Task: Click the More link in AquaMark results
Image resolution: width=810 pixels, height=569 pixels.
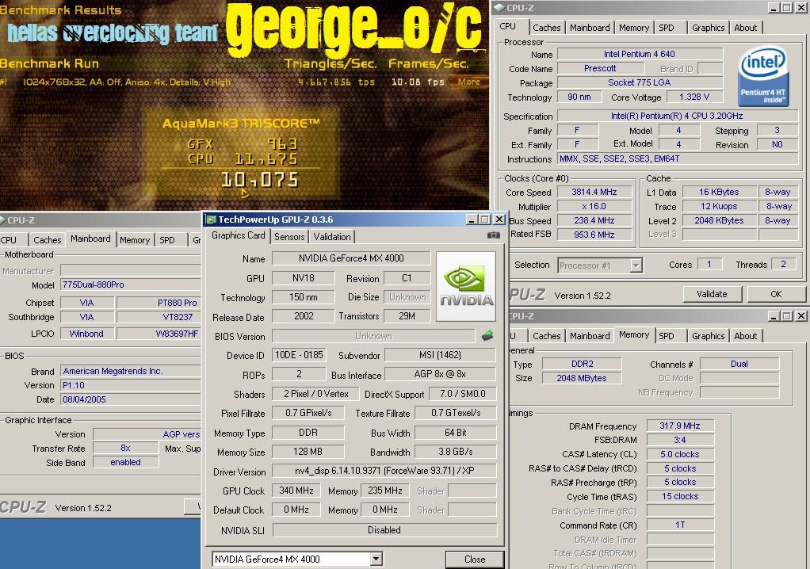Action: (468, 82)
